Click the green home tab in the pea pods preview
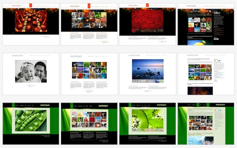The width and height of the screenshot is (237, 148). [x=13, y=105]
